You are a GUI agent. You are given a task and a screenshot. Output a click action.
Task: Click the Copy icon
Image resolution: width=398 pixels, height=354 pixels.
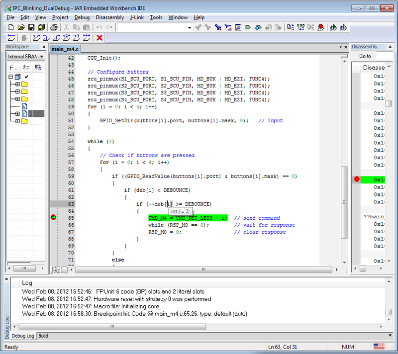tap(77, 27)
